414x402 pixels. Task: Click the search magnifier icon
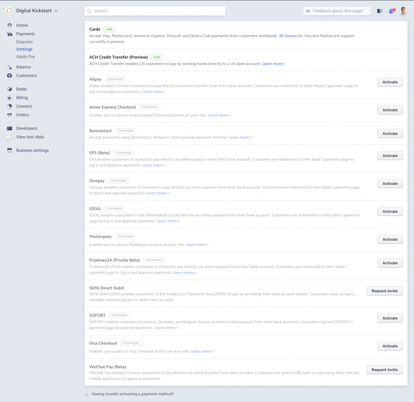click(x=90, y=11)
